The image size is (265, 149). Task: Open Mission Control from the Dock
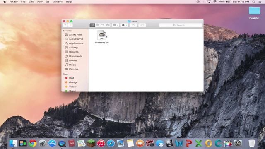click(x=23, y=144)
